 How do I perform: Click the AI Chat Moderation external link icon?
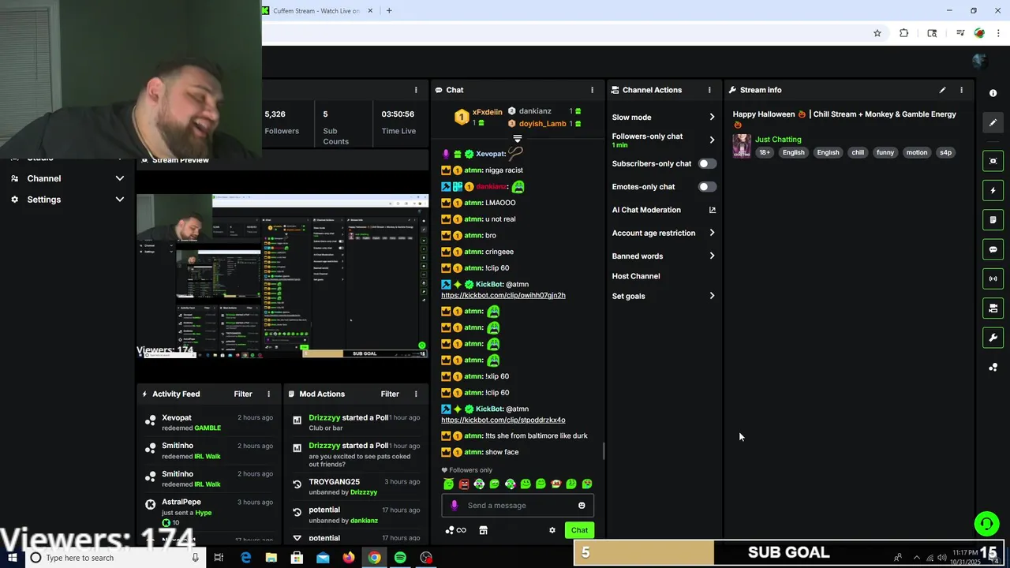[712, 210]
